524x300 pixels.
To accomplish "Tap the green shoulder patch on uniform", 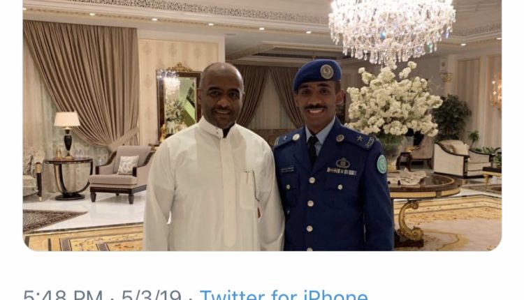I will (x=381, y=164).
